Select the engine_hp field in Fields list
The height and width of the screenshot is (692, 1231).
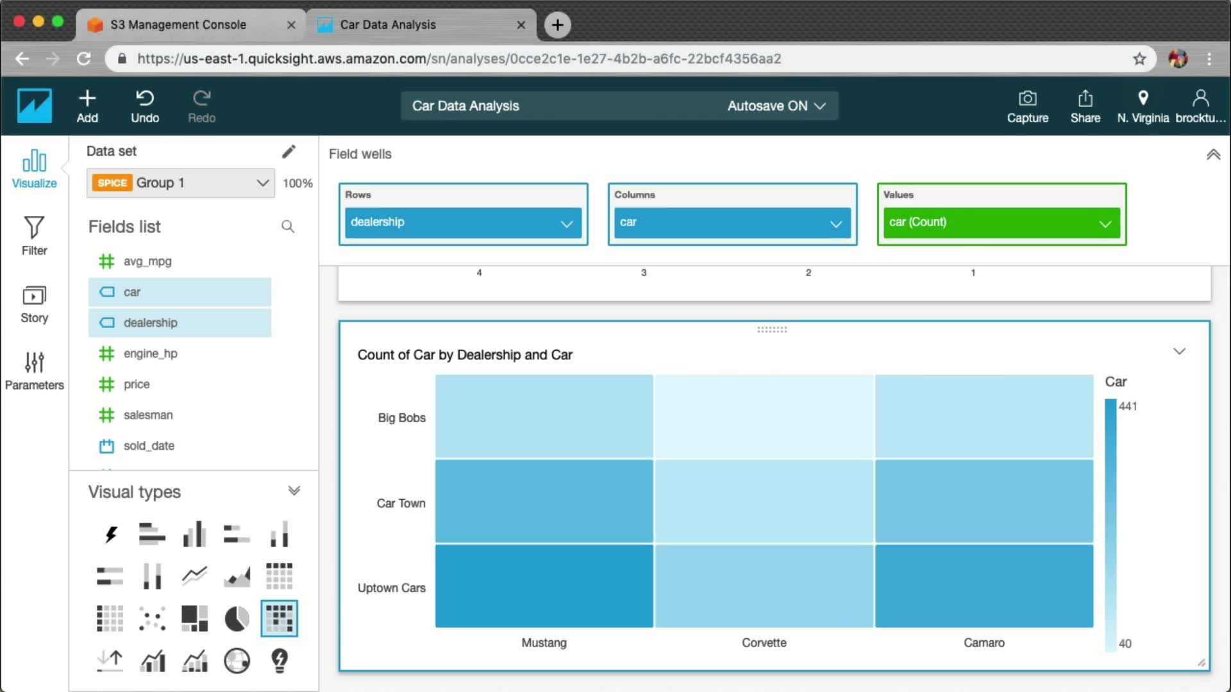[150, 354]
